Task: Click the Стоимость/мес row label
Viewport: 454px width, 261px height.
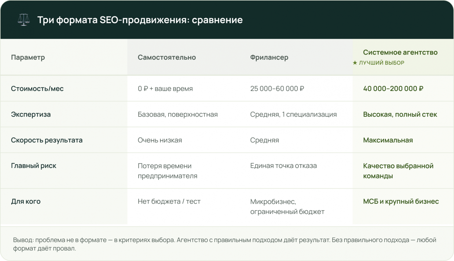Action: click(37, 89)
